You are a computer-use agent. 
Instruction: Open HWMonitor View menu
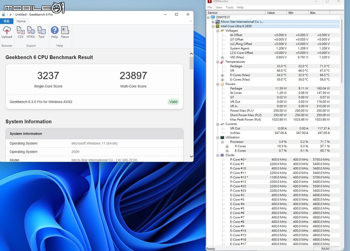(x=219, y=7)
